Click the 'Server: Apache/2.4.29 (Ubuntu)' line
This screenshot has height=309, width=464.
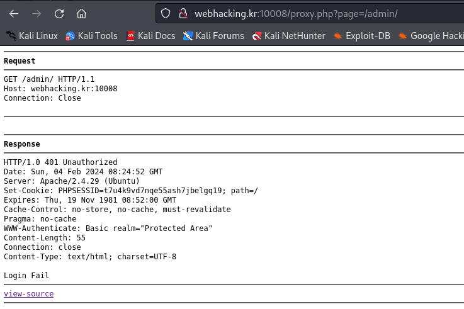point(72,181)
